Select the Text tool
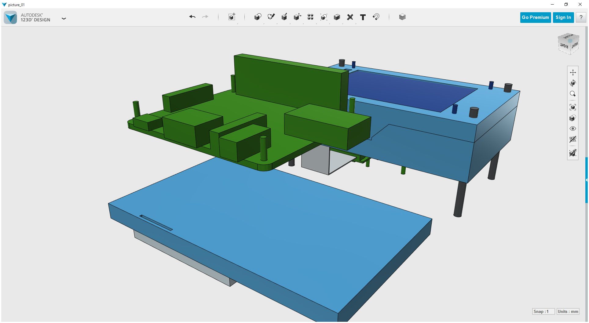 click(x=363, y=17)
